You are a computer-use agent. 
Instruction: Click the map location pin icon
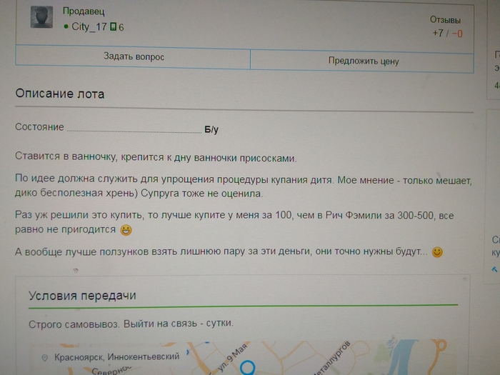coord(45,358)
